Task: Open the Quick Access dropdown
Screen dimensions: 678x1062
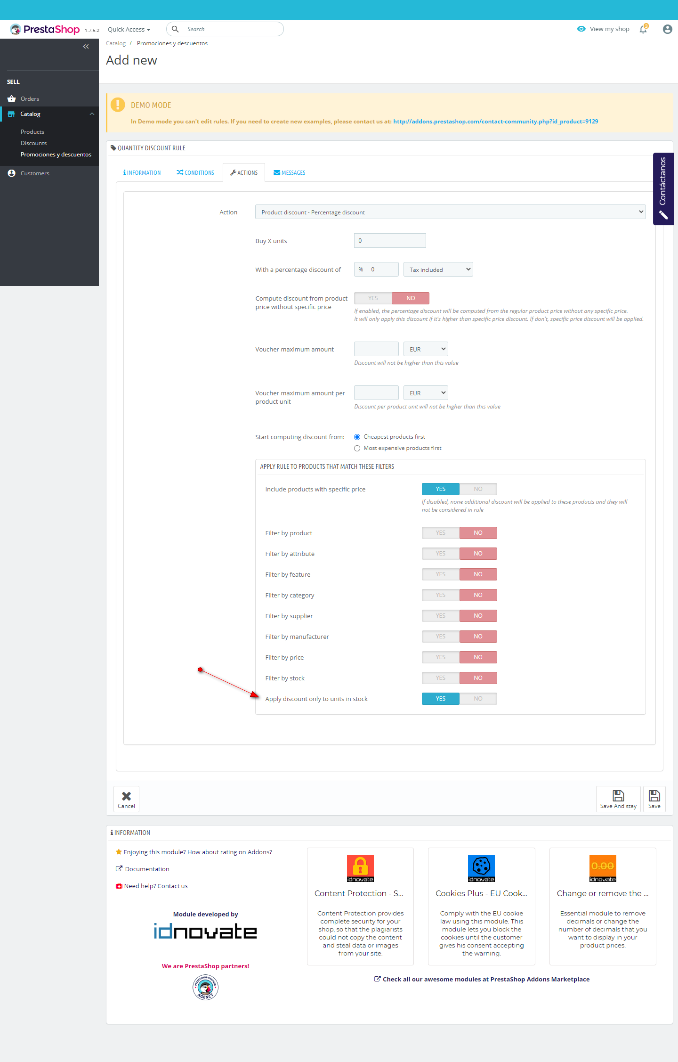Action: pyautogui.click(x=129, y=29)
